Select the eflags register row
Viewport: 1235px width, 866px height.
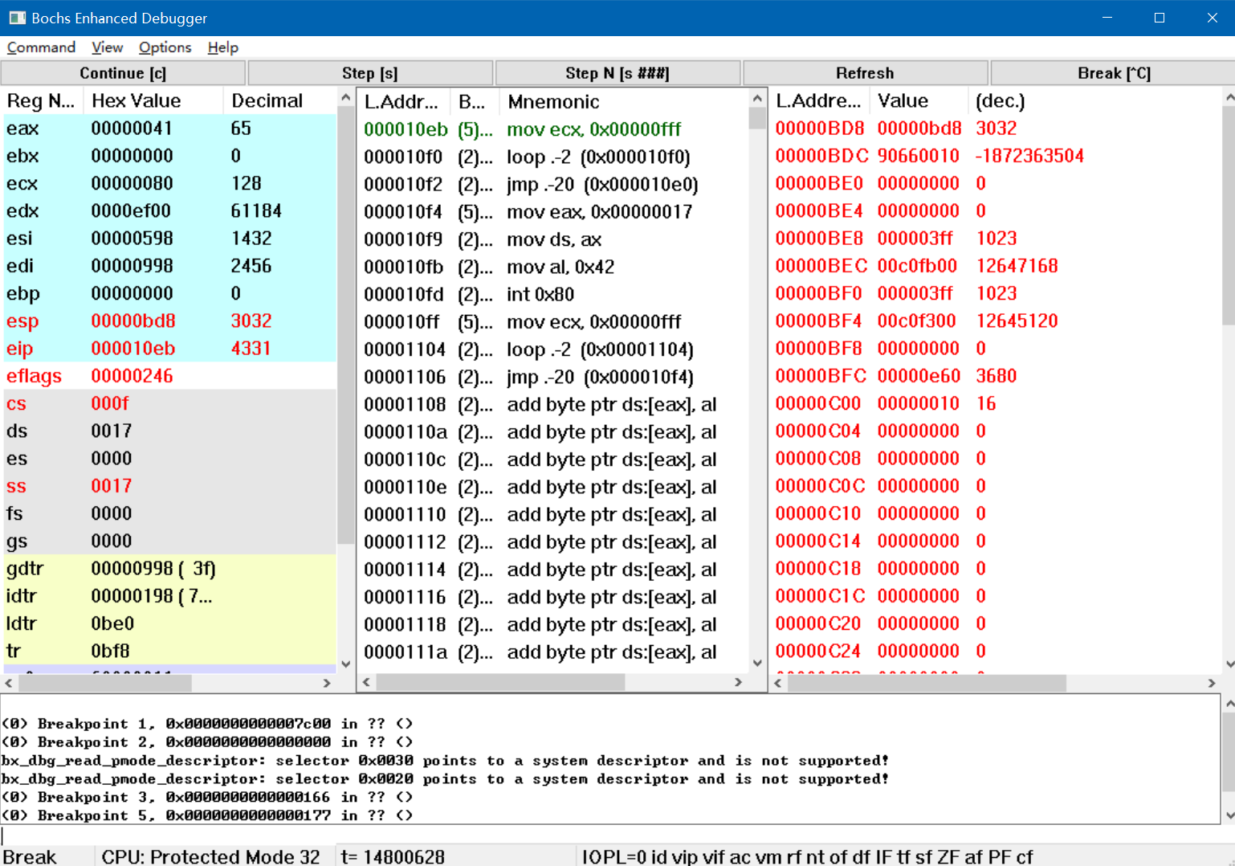pos(169,376)
